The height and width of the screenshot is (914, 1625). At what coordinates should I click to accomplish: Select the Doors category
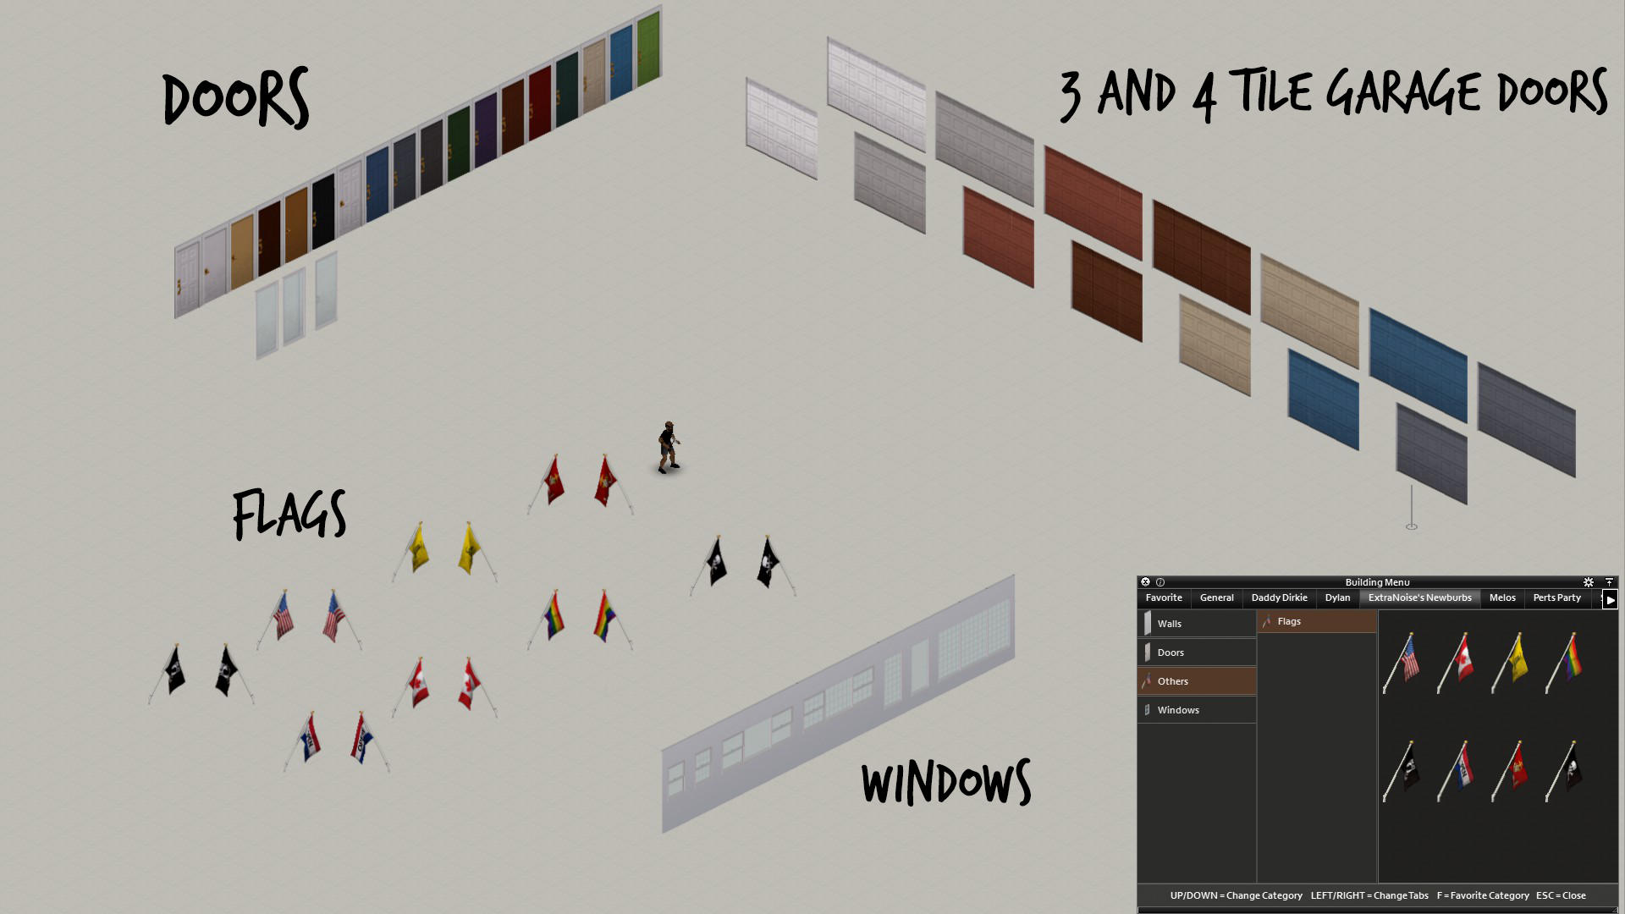point(1197,652)
